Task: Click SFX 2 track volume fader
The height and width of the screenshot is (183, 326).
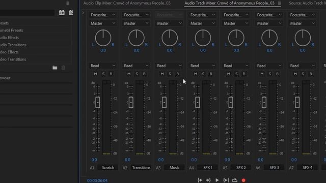Action: point(231,102)
